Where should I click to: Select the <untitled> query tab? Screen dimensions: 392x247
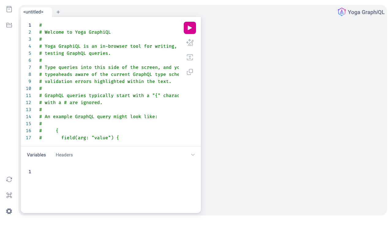point(33,12)
